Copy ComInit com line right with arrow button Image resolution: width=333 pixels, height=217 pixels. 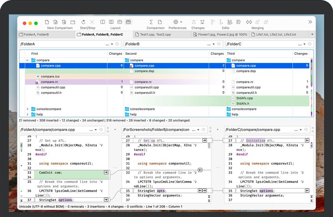(106, 173)
